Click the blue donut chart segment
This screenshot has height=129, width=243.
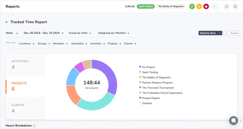click(x=72, y=77)
